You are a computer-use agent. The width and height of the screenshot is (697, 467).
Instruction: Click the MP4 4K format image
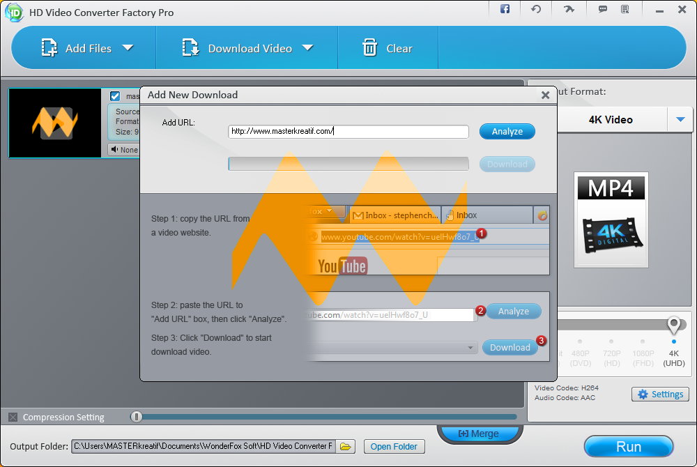click(x=611, y=220)
